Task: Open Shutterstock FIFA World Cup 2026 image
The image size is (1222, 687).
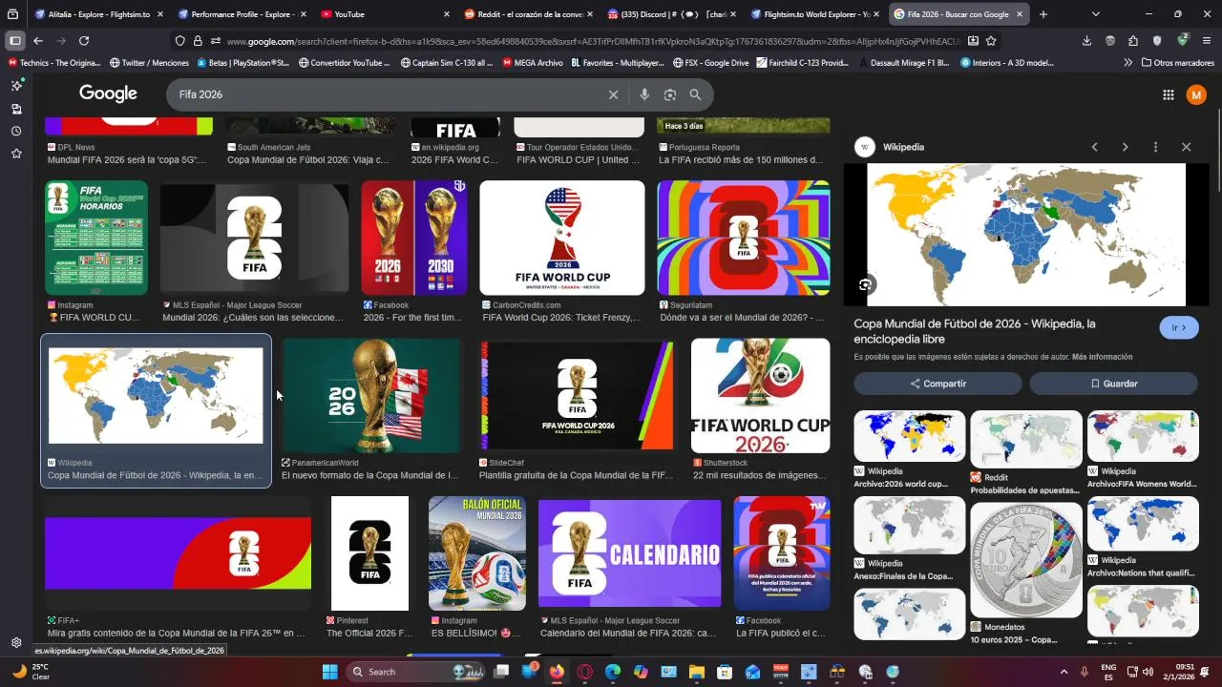Action: point(760,395)
